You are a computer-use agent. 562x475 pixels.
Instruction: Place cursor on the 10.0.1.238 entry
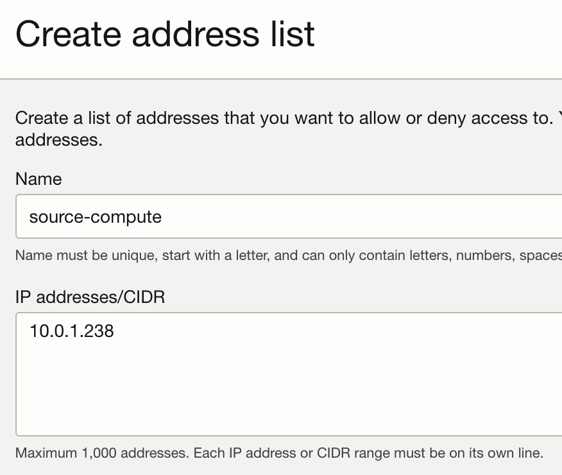coord(72,331)
